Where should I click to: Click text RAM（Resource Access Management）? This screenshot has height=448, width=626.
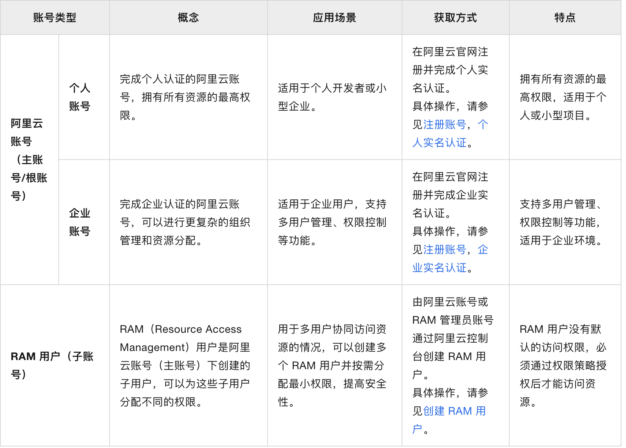coord(181,338)
